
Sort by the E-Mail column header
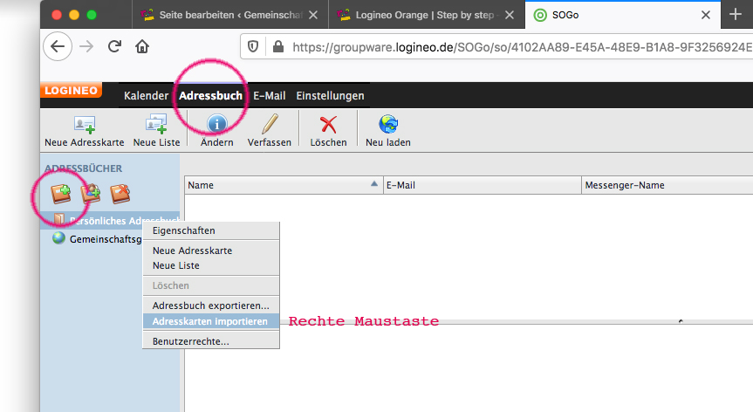480,185
